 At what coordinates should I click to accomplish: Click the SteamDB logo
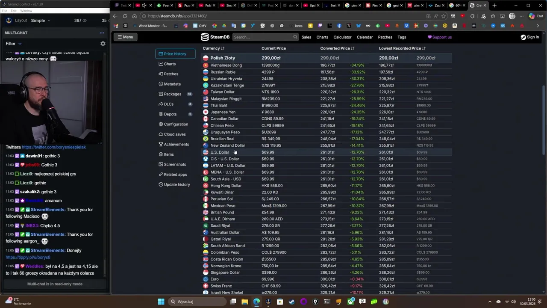click(x=215, y=37)
